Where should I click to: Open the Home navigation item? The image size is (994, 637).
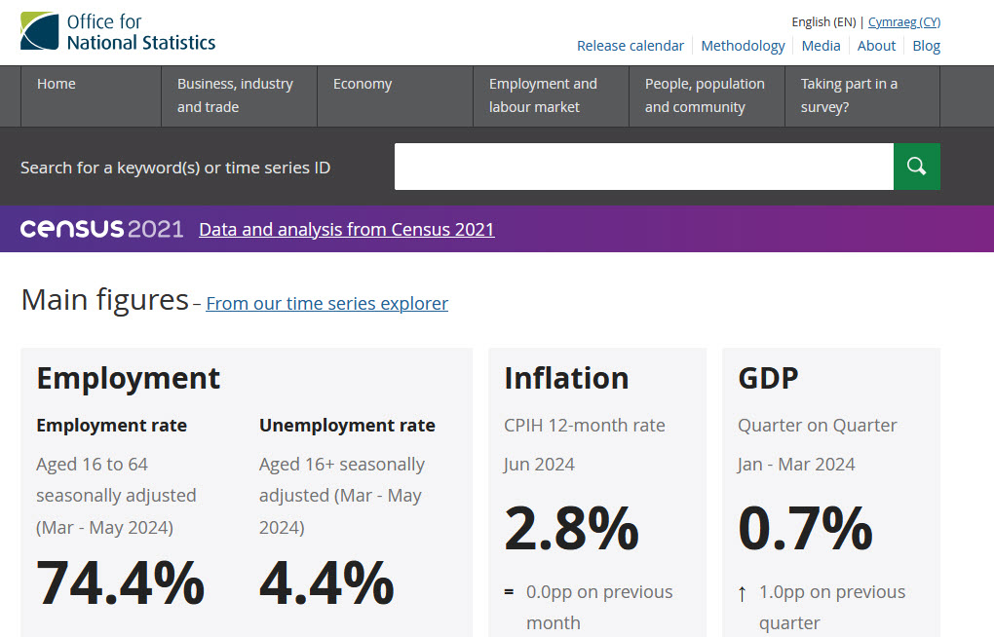click(x=57, y=85)
